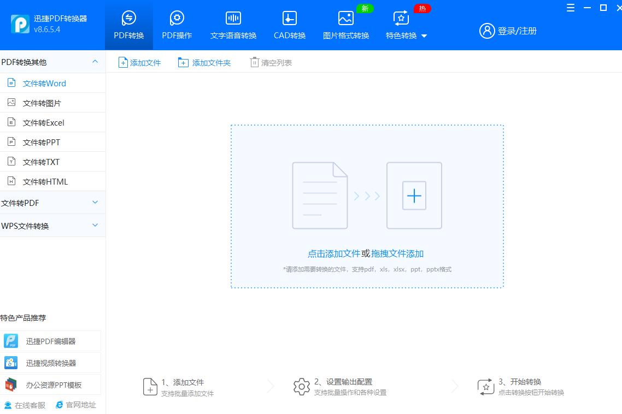Screen dimensions: 622x414
Task: Click the 办公资源PPT模板 icon
Action: 11,385
